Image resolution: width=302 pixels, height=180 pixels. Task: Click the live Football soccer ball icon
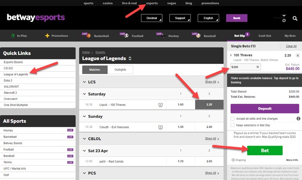tap(126, 36)
